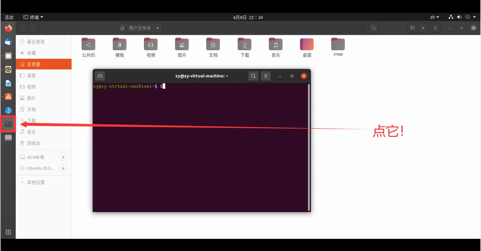
Task: Click the Files search magnifier button
Action: point(373,28)
